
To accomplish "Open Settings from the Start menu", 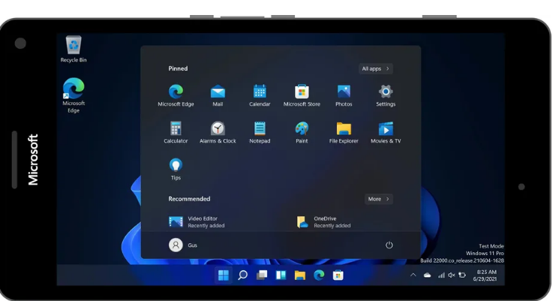I will point(386,95).
